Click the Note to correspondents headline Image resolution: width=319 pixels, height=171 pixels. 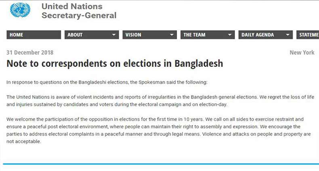point(115,64)
